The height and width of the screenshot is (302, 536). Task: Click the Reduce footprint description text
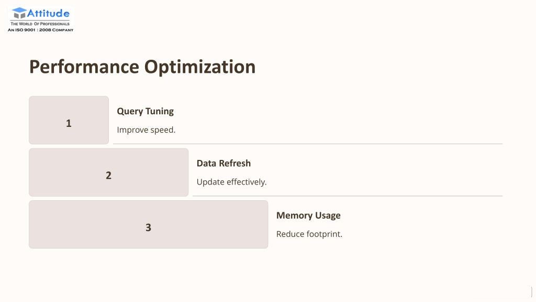click(309, 234)
